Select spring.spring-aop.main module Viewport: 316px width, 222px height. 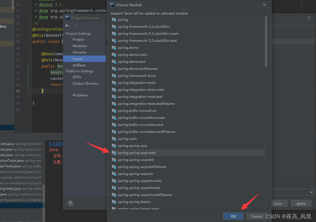click(x=188, y=153)
